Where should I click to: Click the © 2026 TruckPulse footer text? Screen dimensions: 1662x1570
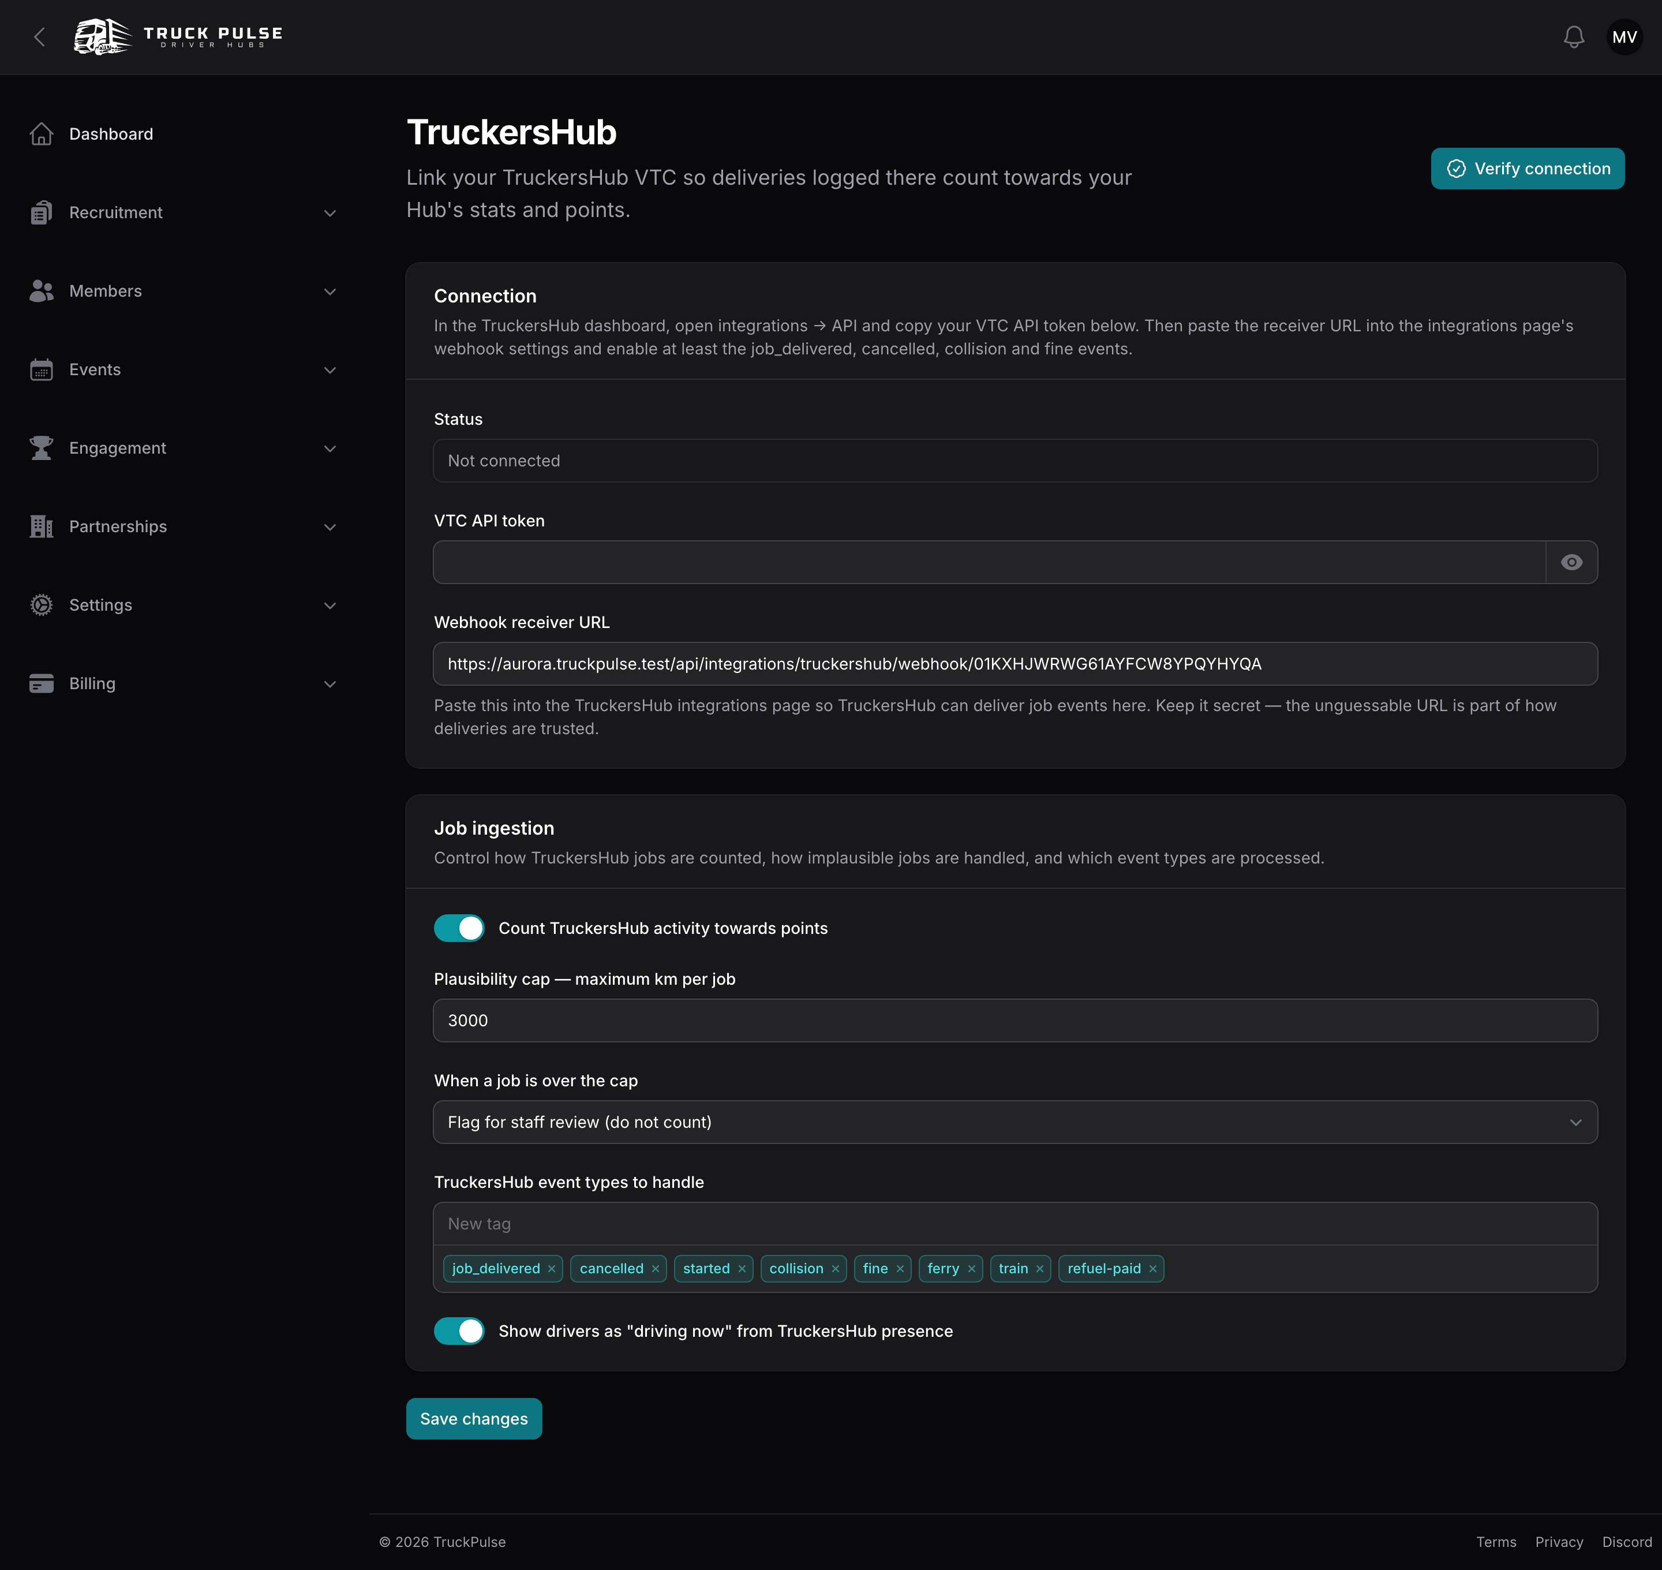(x=442, y=1542)
